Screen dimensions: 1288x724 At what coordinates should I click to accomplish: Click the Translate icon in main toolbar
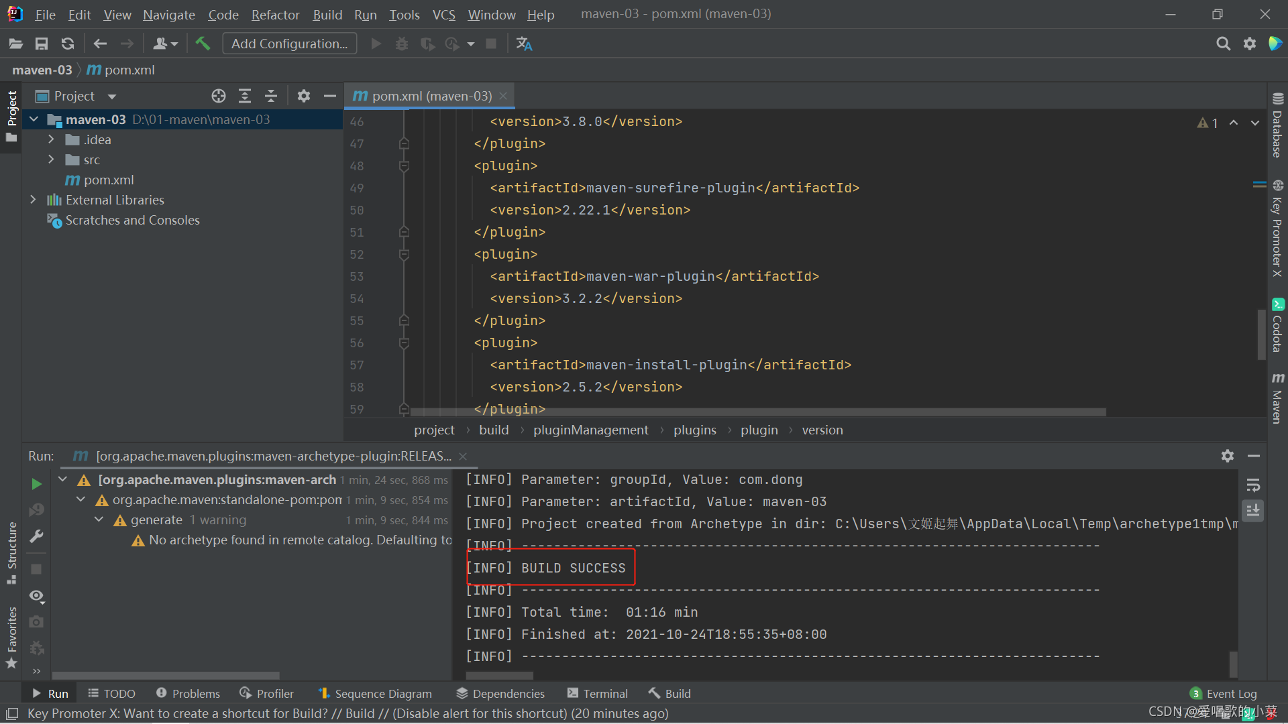click(524, 44)
